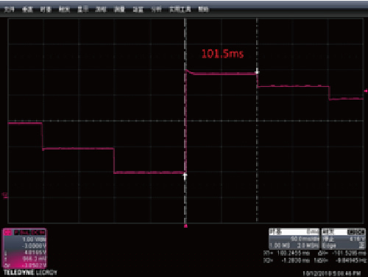Click the Teledyne LeCroy logo
This screenshot has width=368, height=277.
click(x=30, y=273)
